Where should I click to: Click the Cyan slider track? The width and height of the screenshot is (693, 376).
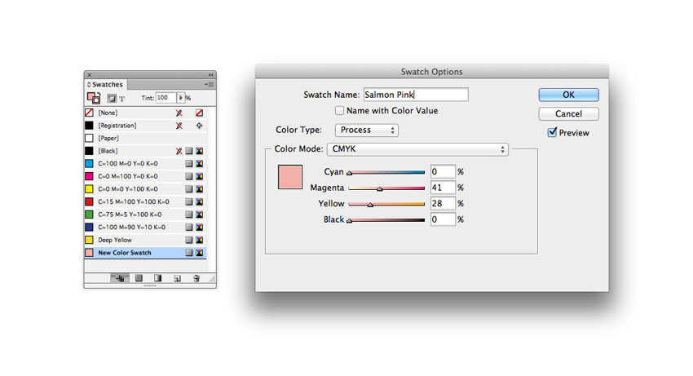coord(386,172)
